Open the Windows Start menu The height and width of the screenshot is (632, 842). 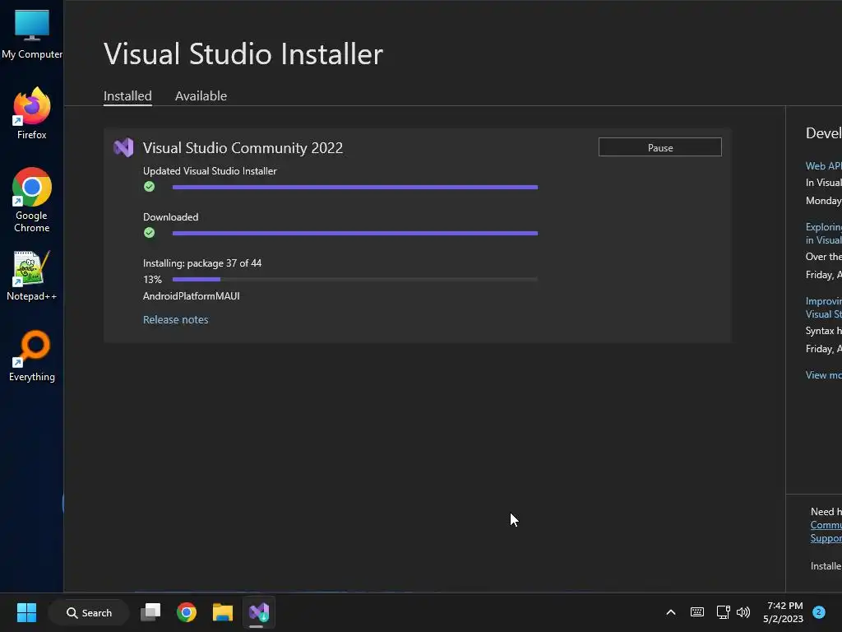(x=26, y=612)
